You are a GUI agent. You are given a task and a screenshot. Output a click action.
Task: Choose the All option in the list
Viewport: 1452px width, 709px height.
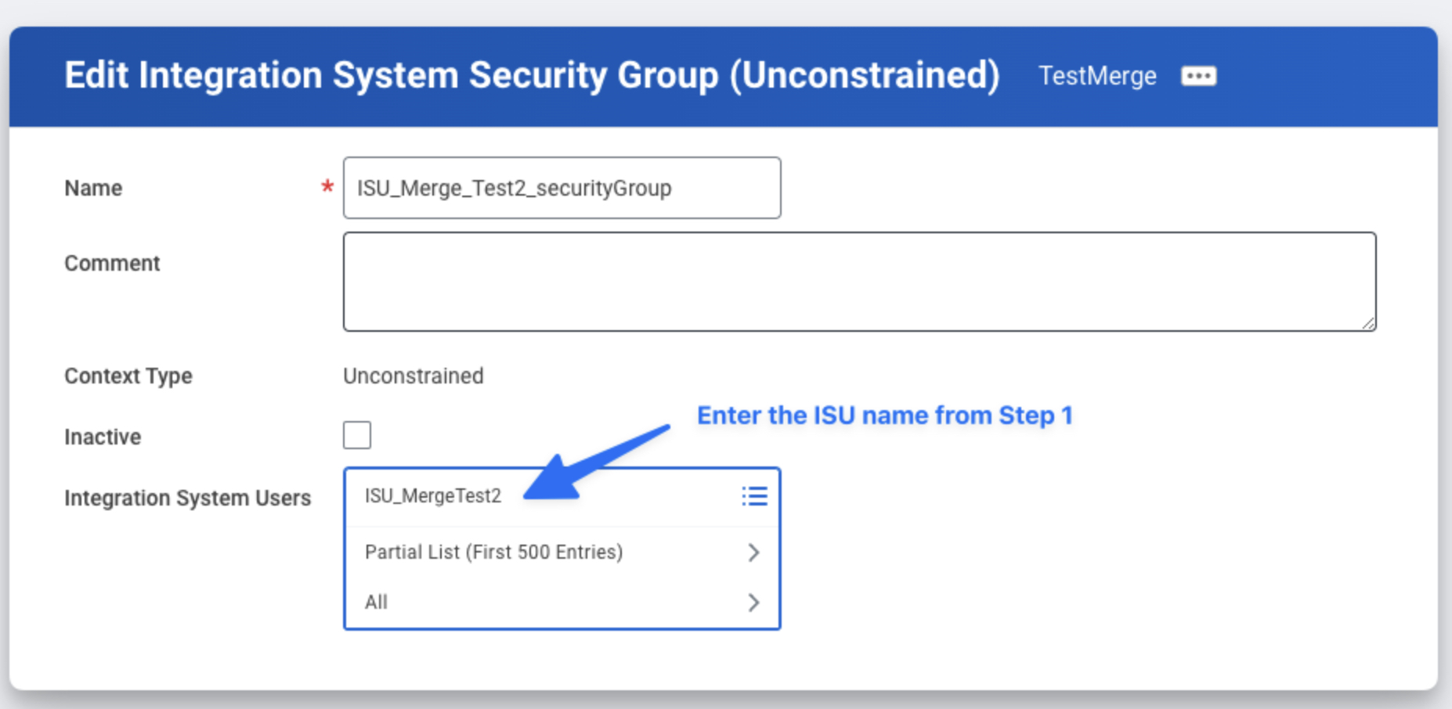click(x=377, y=602)
